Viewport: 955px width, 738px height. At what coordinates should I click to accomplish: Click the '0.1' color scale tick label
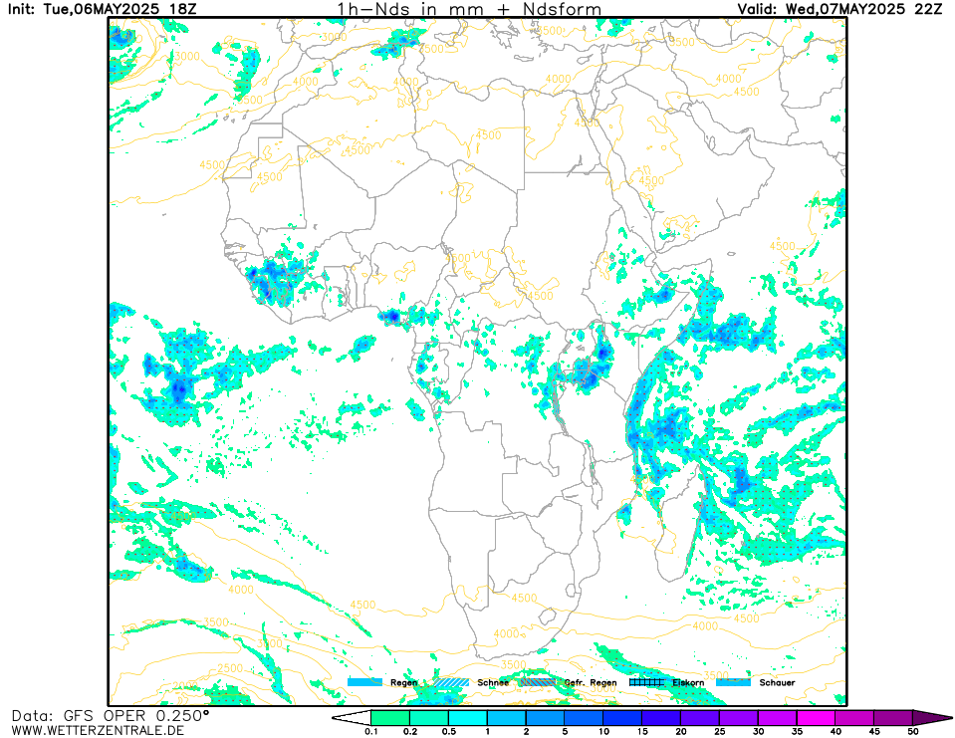point(370,732)
